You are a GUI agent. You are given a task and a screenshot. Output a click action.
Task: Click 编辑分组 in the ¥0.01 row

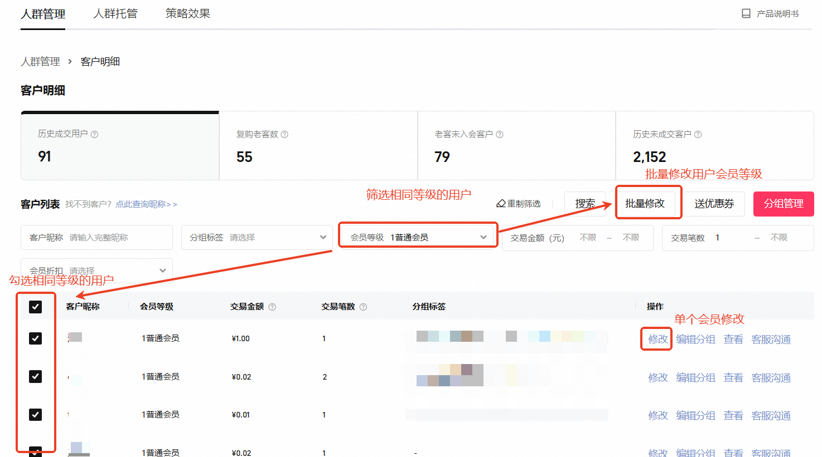click(x=696, y=415)
